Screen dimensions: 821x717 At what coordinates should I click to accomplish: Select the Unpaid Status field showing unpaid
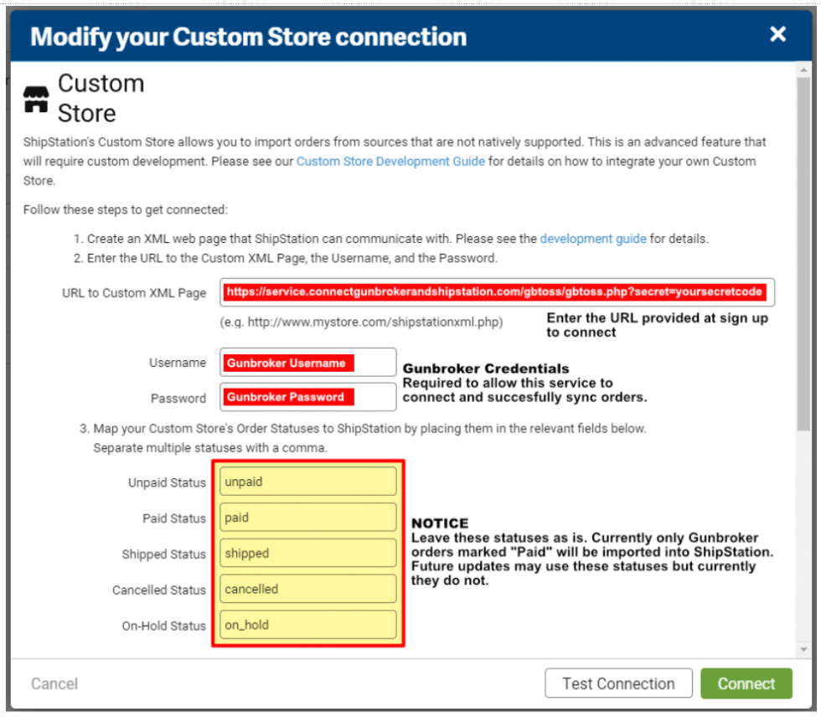tap(307, 481)
